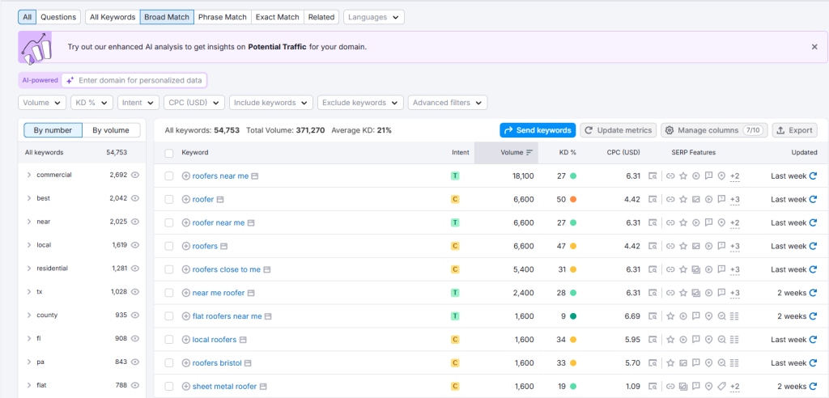Screen dimensions: 829x398
Task: Click the C intent badge for 'roofers bristol'
Action: click(455, 363)
